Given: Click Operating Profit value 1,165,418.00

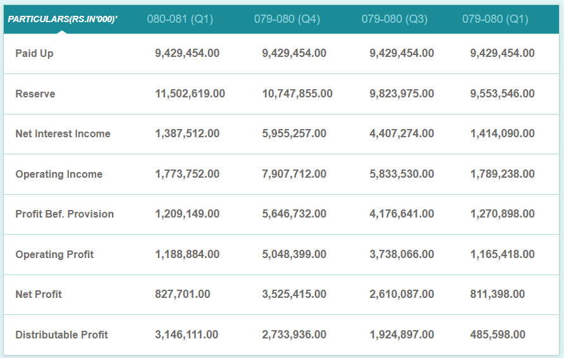Looking at the screenshot, I should [x=502, y=254].
